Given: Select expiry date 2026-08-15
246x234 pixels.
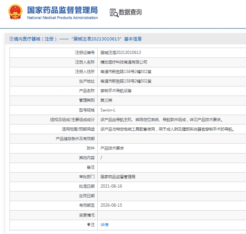Looking at the screenshot, I should [x=111, y=205].
